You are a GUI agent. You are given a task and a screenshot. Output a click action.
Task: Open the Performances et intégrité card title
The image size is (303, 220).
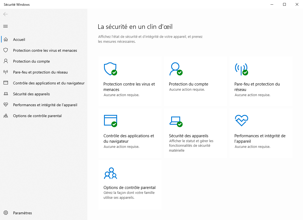260,138
